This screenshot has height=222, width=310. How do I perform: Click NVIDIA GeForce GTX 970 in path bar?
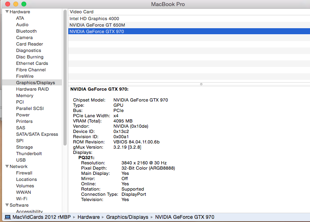click(184, 217)
